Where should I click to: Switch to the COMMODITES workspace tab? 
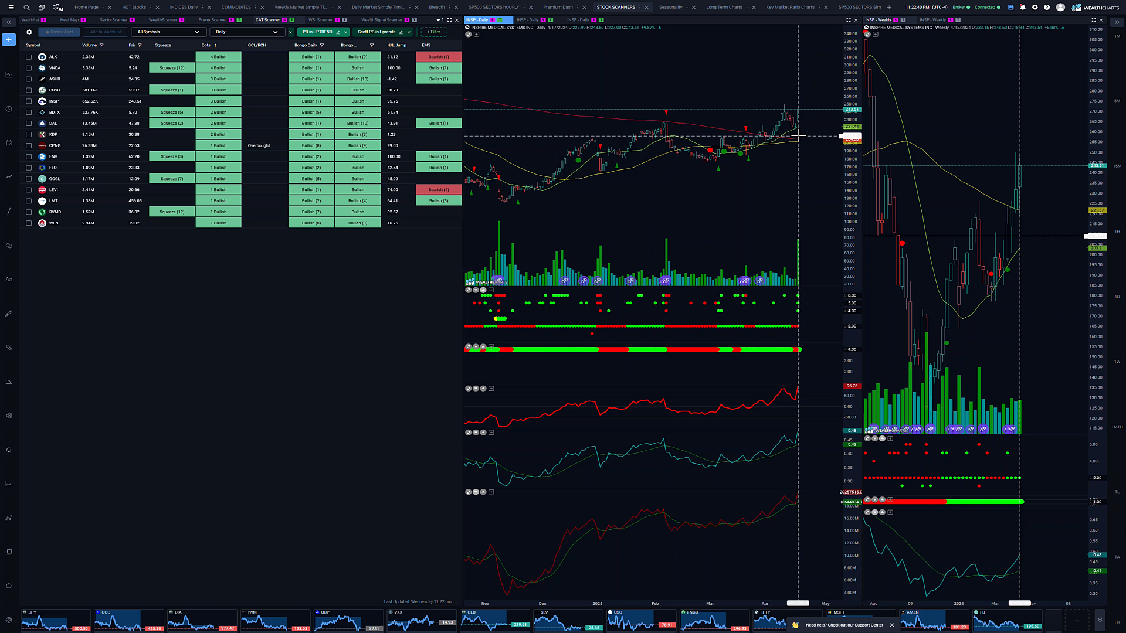click(236, 8)
